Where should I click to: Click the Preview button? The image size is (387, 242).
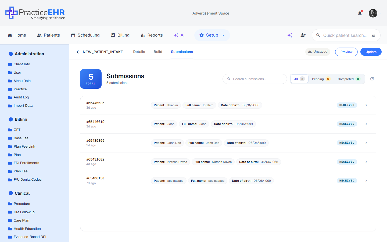346,52
